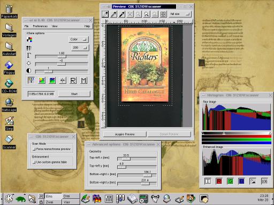This screenshot has height=205, width=274.
Task: Click the Top-left x slider handle
Action: coord(126,159)
